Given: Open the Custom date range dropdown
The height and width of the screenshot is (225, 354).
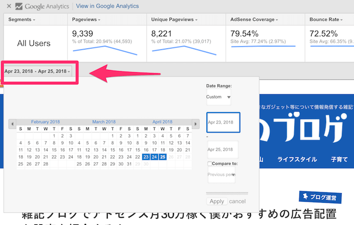Looking at the screenshot, I should 218,97.
